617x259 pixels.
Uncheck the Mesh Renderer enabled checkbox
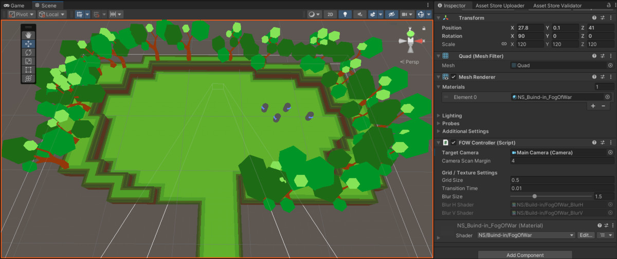coord(453,77)
